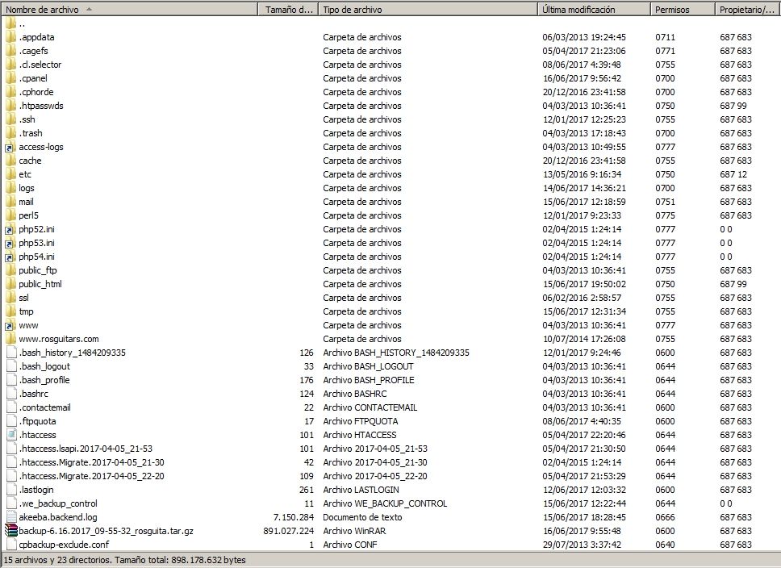Select the .ftpquota file name
This screenshot has width=781, height=568.
38,421
